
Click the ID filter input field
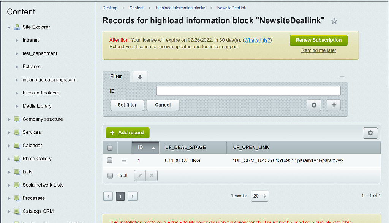pyautogui.click(x=248, y=91)
